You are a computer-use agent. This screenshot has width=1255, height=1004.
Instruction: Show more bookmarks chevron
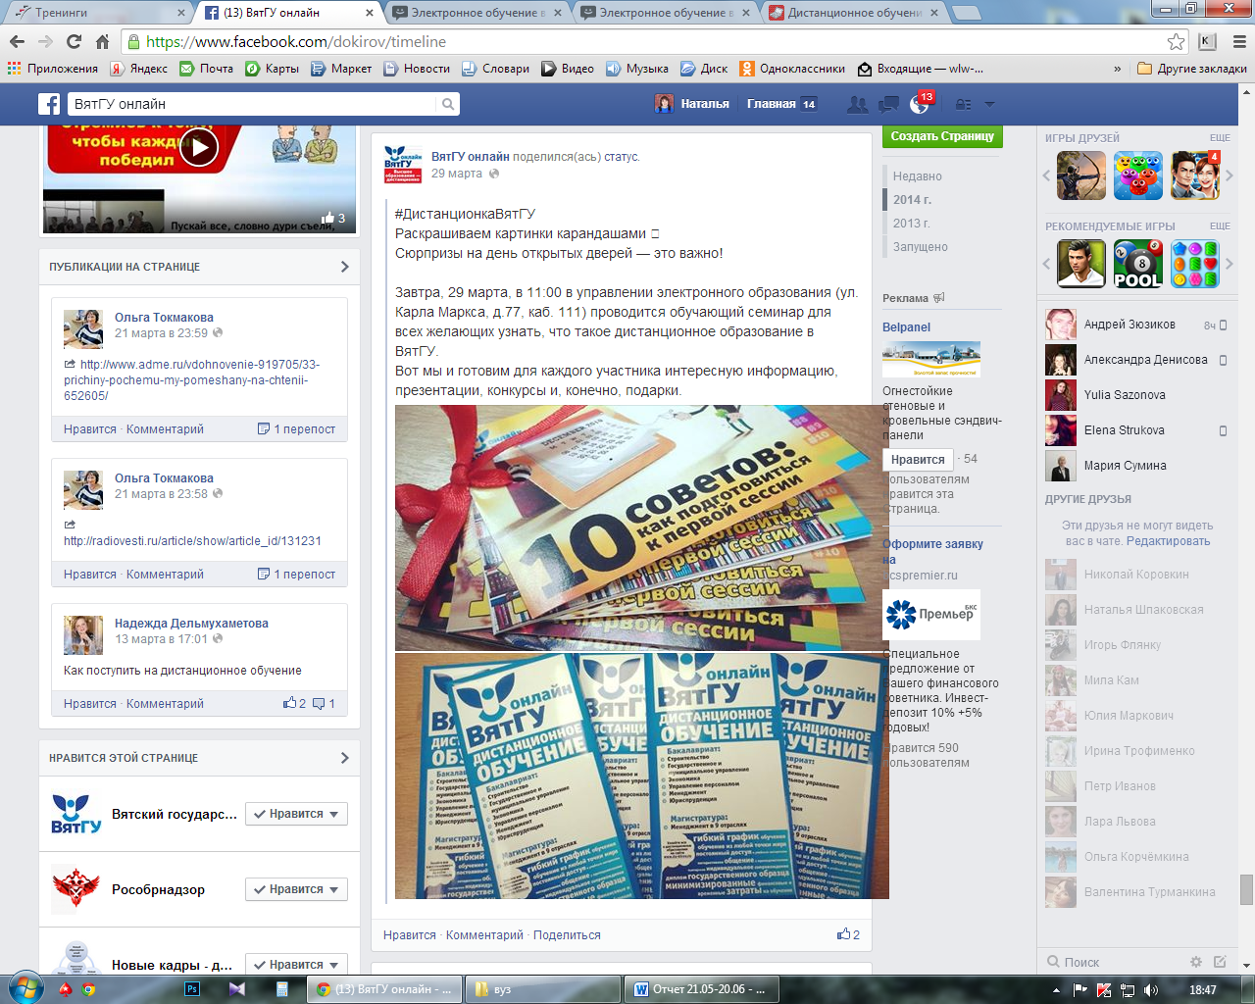click(1118, 69)
